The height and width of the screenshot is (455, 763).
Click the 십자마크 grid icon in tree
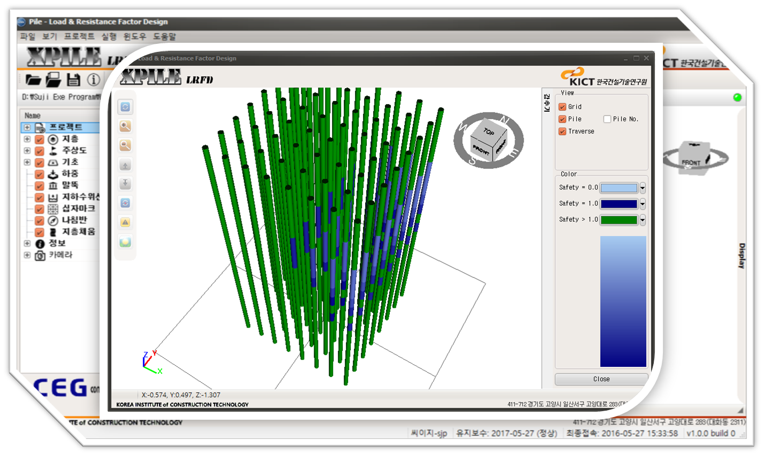click(53, 209)
